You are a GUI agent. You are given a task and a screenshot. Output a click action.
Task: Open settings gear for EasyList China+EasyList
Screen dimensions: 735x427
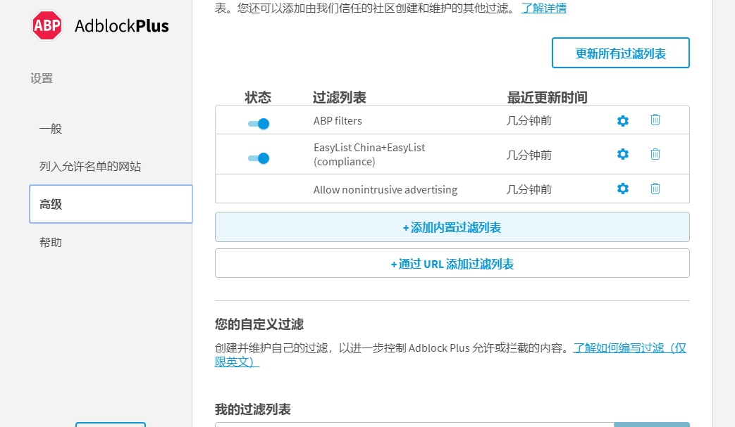click(x=622, y=154)
